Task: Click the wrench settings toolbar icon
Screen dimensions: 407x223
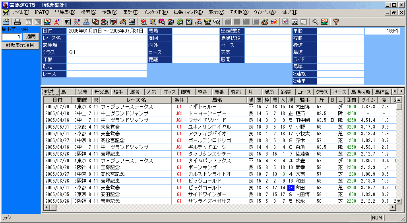Action: (x=315, y=21)
